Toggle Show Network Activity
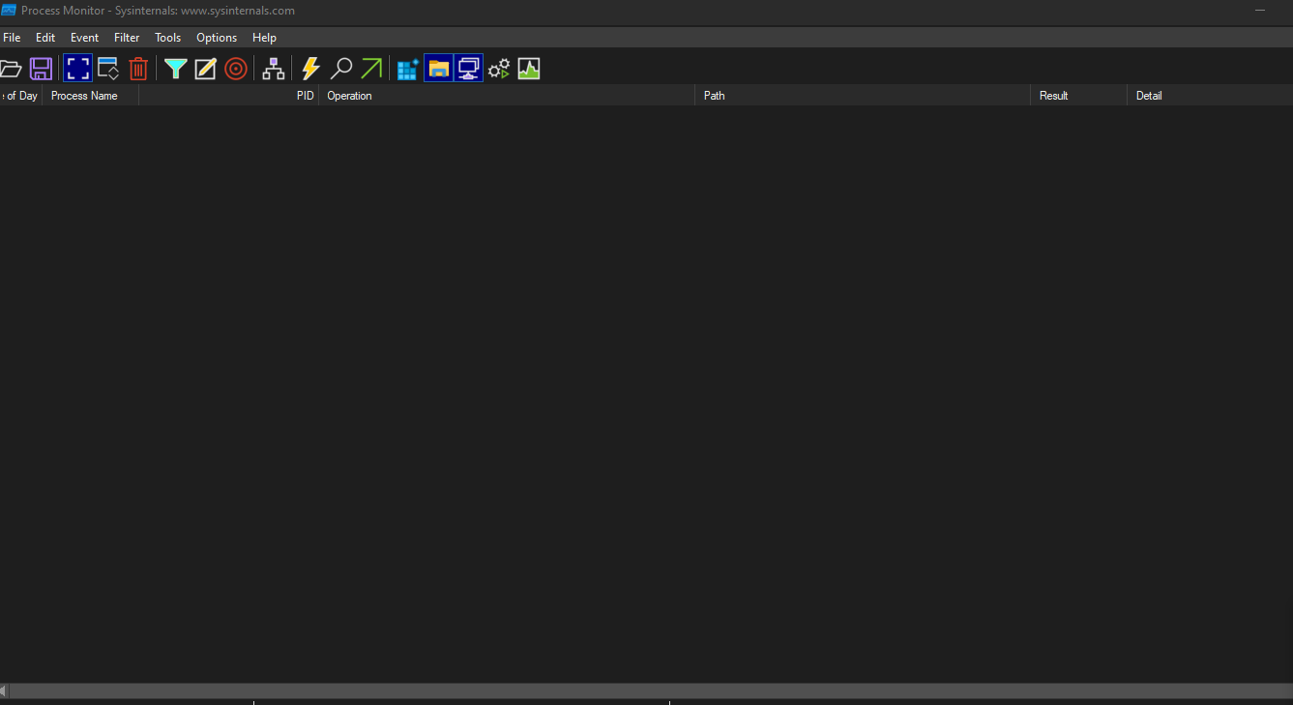 point(469,69)
